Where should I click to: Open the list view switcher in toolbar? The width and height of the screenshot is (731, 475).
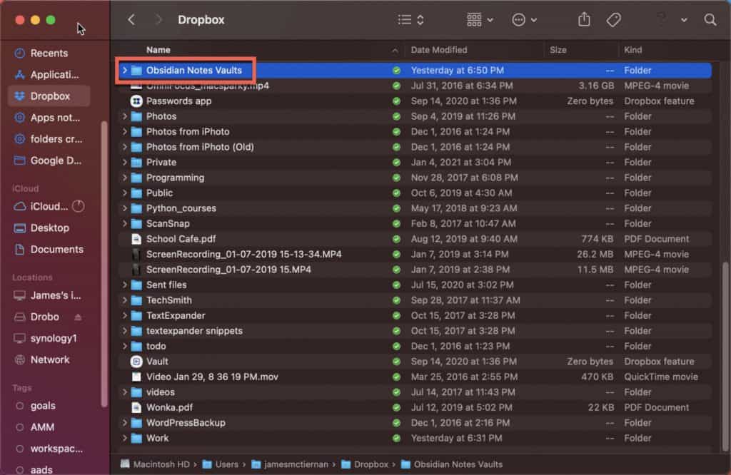(x=410, y=19)
